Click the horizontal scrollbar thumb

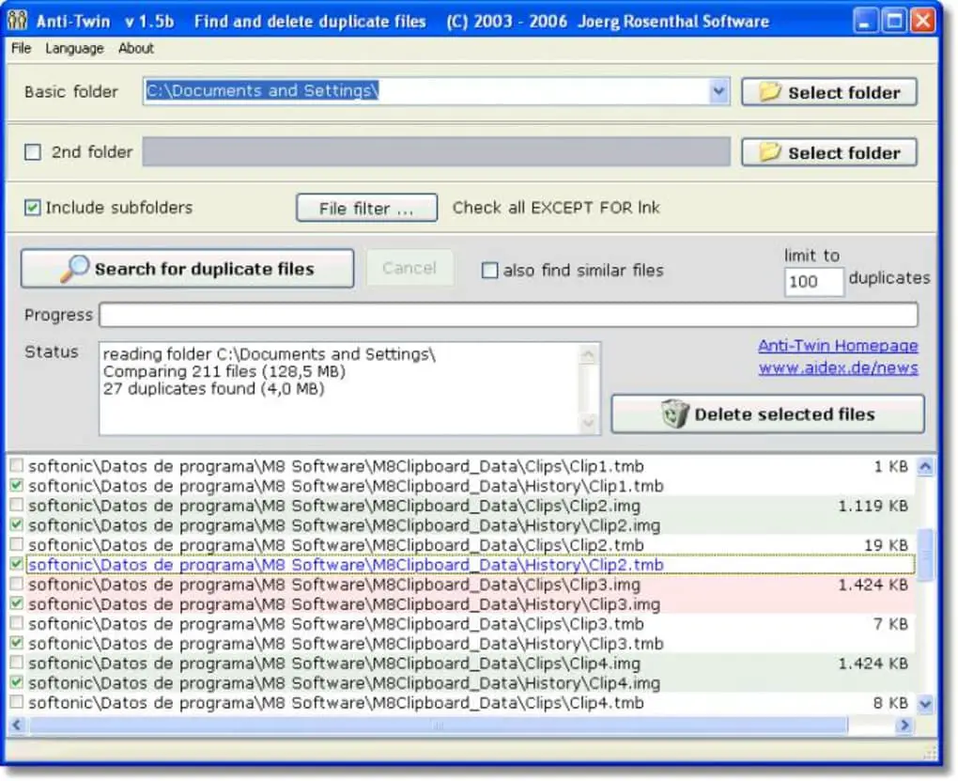[438, 726]
